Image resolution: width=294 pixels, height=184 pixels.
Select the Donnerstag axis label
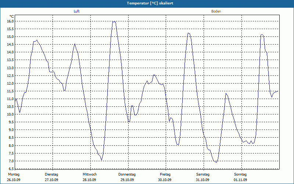coord(127,174)
